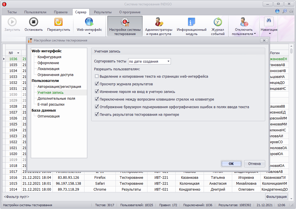Click the globe help icon at top right
296x209 pixels.
click(x=277, y=11)
